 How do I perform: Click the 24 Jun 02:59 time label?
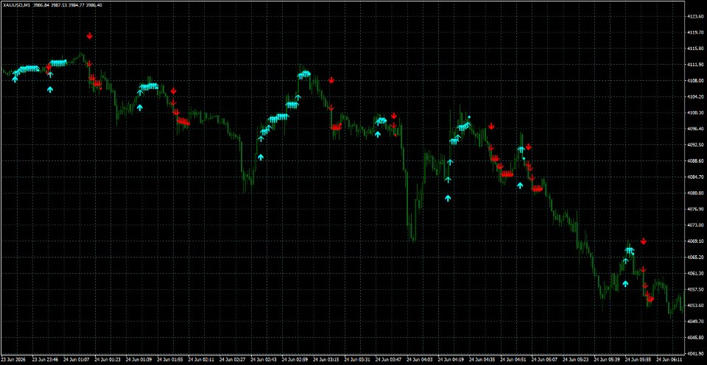(295, 360)
